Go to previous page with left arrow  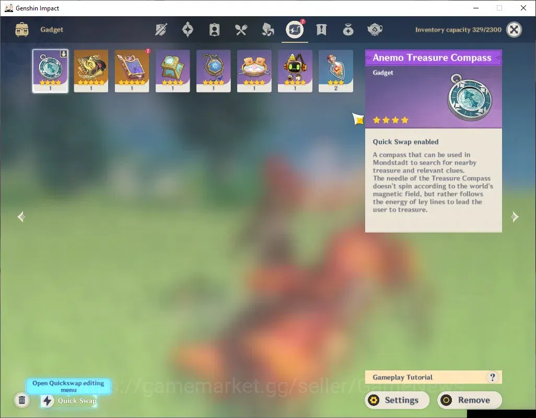[21, 217]
